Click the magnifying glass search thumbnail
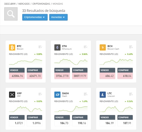The height and width of the screenshot is (132, 142). tap(11, 14)
